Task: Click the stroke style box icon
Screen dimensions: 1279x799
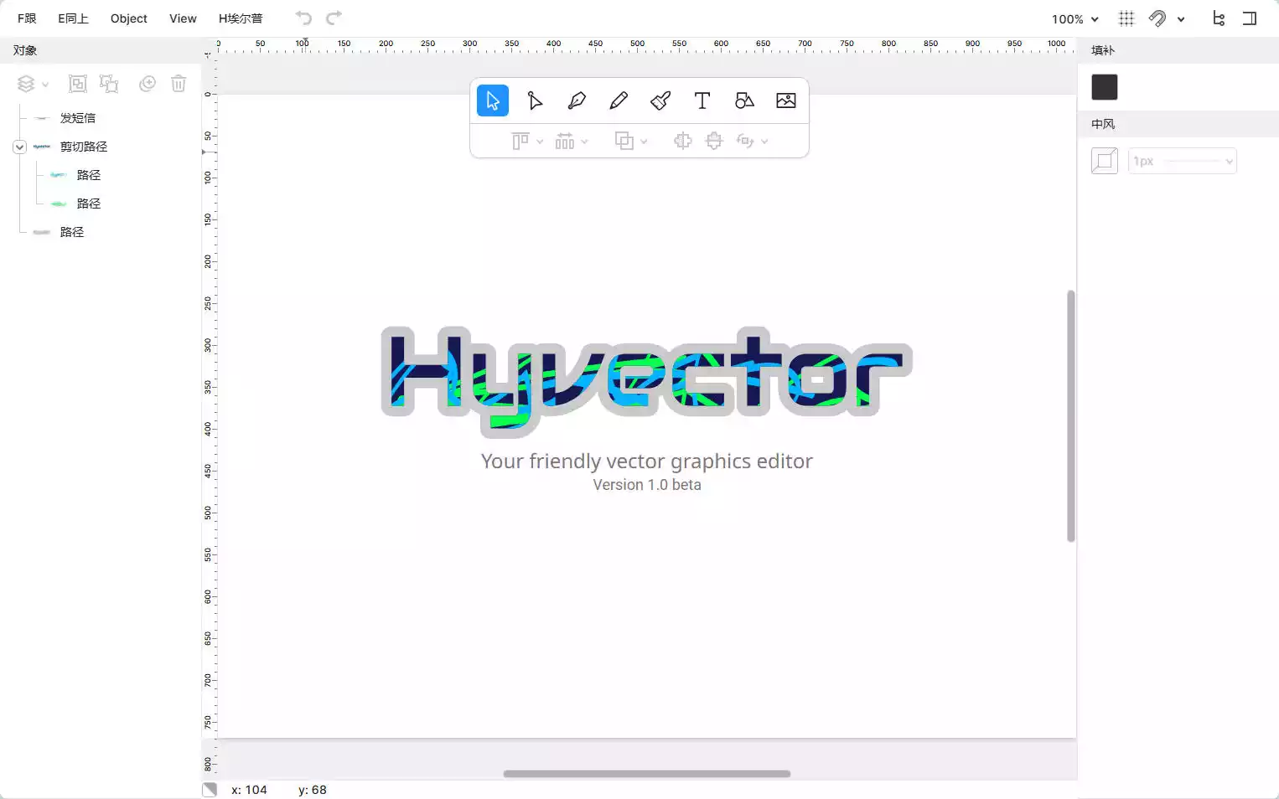Action: point(1105,161)
